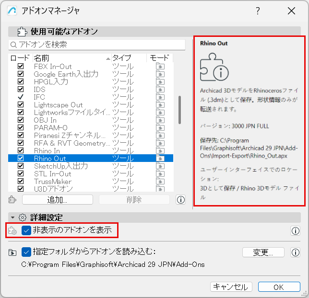Sort by the モード column header
Image resolution: width=309 pixels, height=298 pixels.
pyautogui.click(x=160, y=58)
